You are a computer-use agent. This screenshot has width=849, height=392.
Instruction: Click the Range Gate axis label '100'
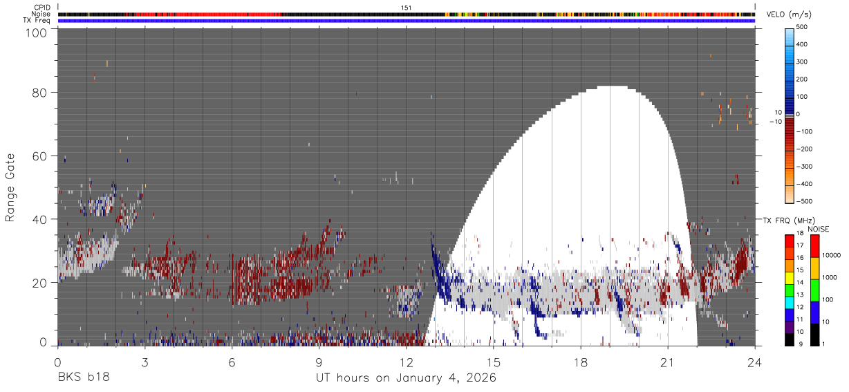[x=37, y=32]
